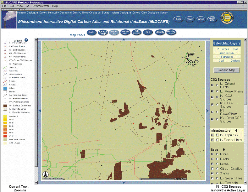This screenshot has height=192, width=248.
Task: Zoom map to full extent
Action: [136, 32]
